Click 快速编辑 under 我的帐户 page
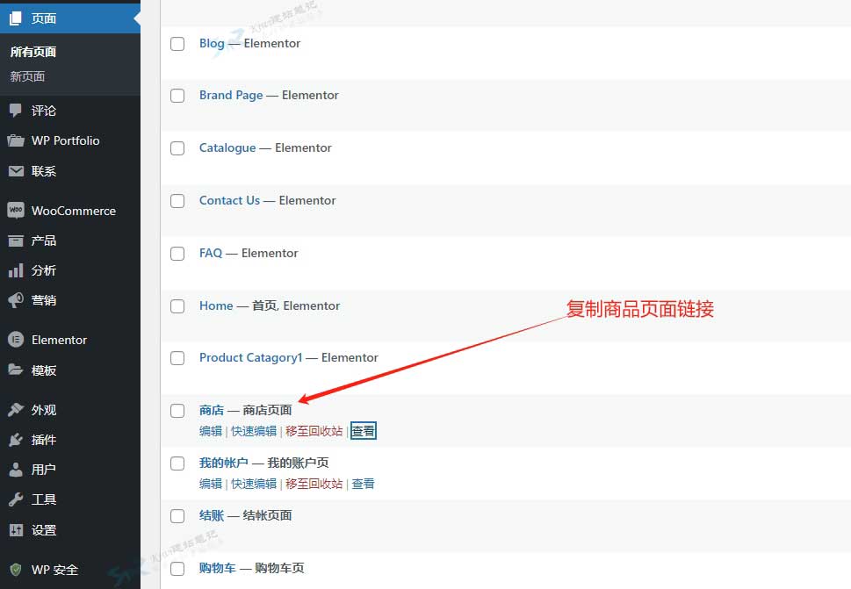Screen dimensions: 851x589 (x=254, y=484)
